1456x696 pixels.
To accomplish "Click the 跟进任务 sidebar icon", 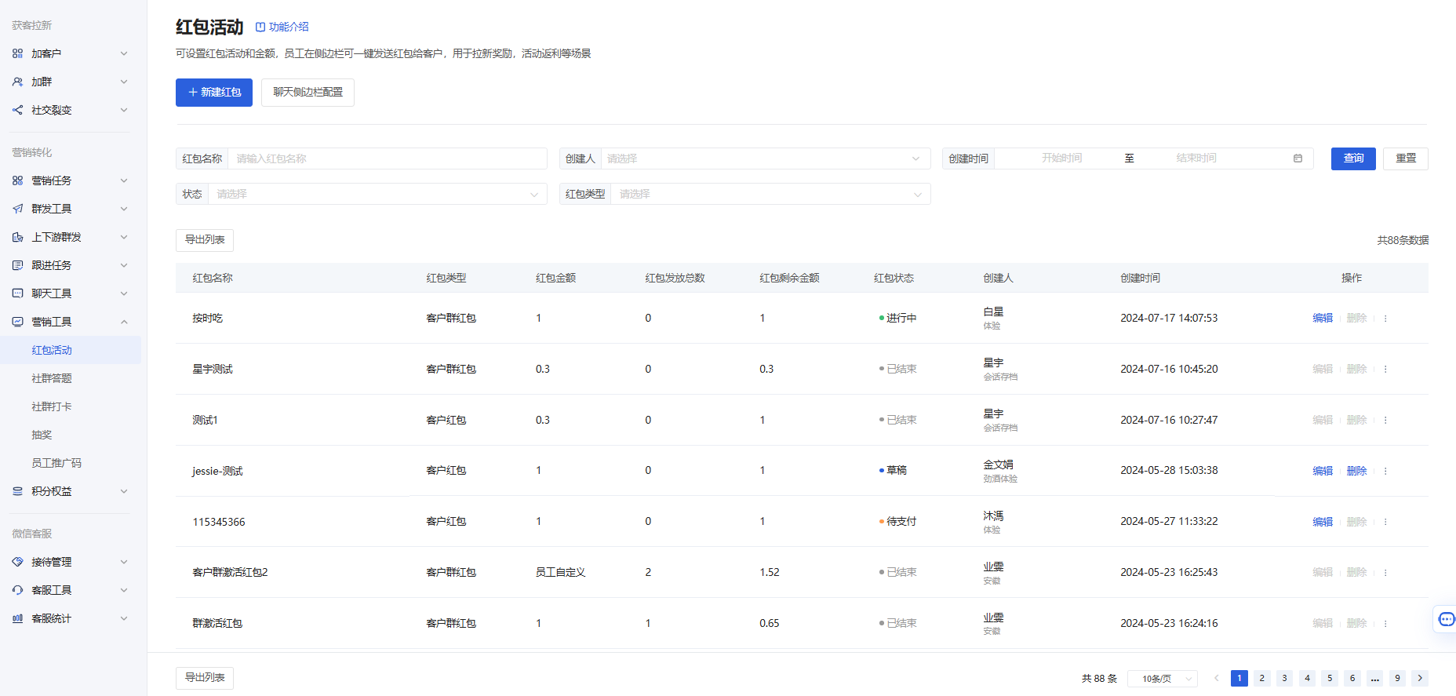I will [x=17, y=265].
